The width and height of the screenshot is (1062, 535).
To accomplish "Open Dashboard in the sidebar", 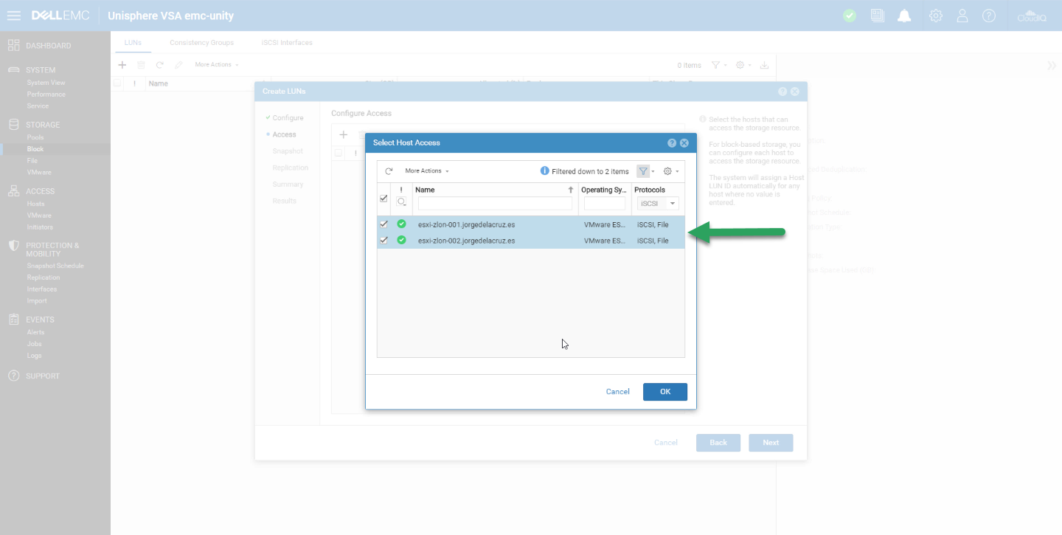I will click(x=49, y=46).
